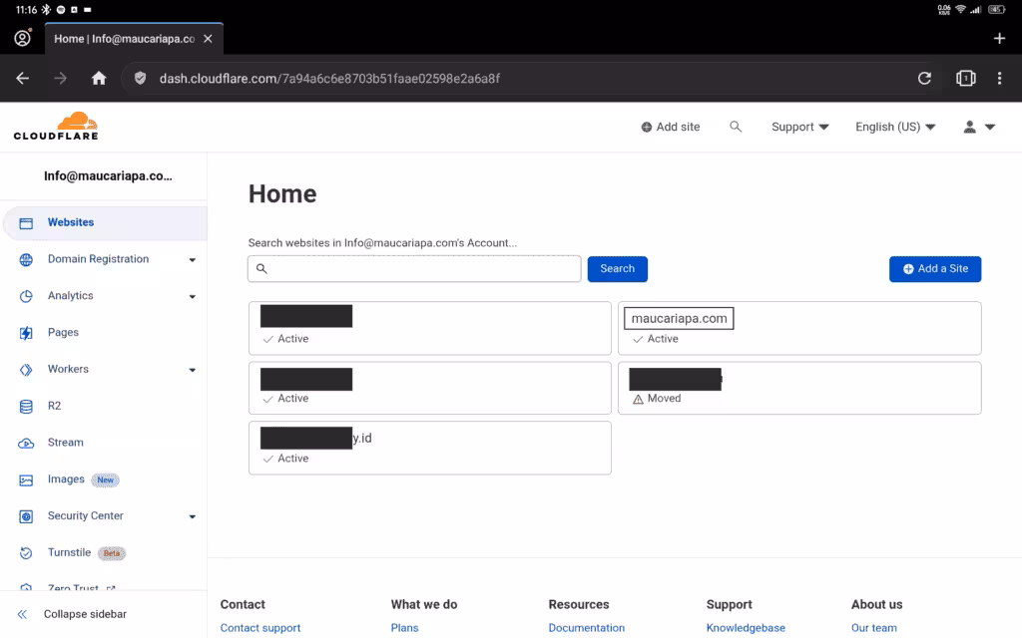Image resolution: width=1022 pixels, height=638 pixels.
Task: Click the Images picture icon
Action: point(26,479)
